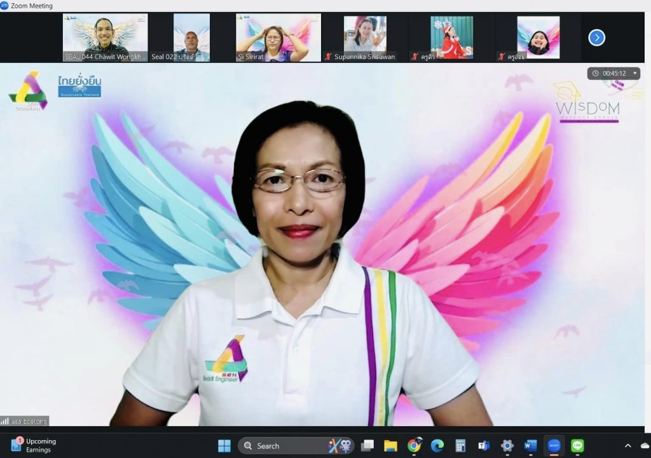Open Task View on the taskbar
651x458 pixels.
coord(367,446)
